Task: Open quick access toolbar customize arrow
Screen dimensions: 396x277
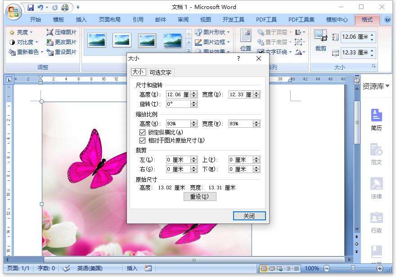Action: click(x=78, y=8)
